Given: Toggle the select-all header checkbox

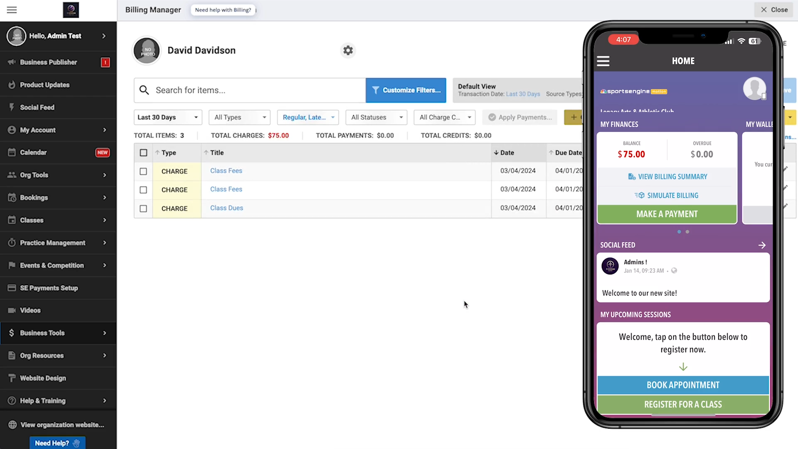Looking at the screenshot, I should point(143,153).
